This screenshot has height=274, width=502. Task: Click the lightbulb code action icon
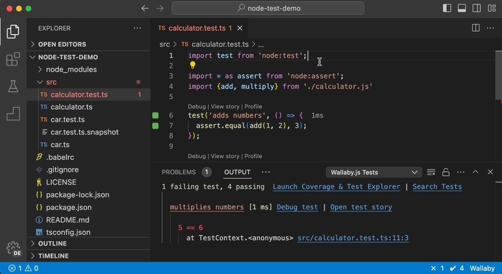tap(193, 66)
